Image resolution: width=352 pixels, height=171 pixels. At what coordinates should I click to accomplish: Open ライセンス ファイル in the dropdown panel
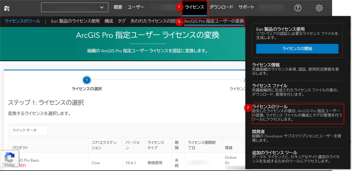(270, 86)
